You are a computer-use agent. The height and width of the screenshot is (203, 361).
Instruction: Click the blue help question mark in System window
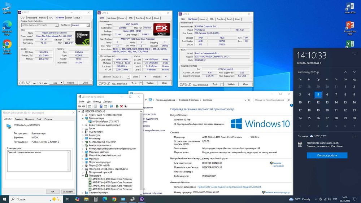(x=291, y=105)
